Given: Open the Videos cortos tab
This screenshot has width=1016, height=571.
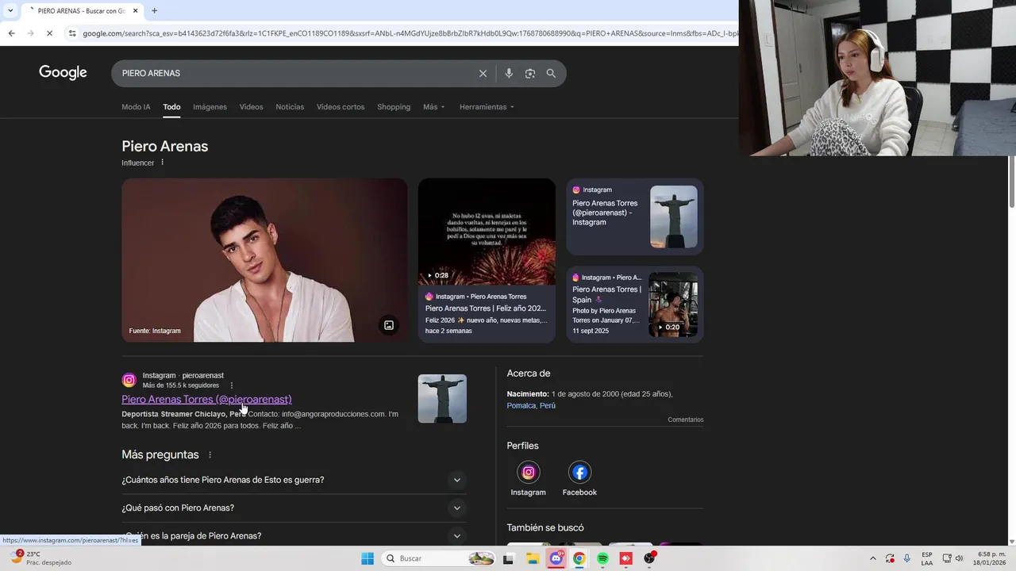Looking at the screenshot, I should point(341,107).
